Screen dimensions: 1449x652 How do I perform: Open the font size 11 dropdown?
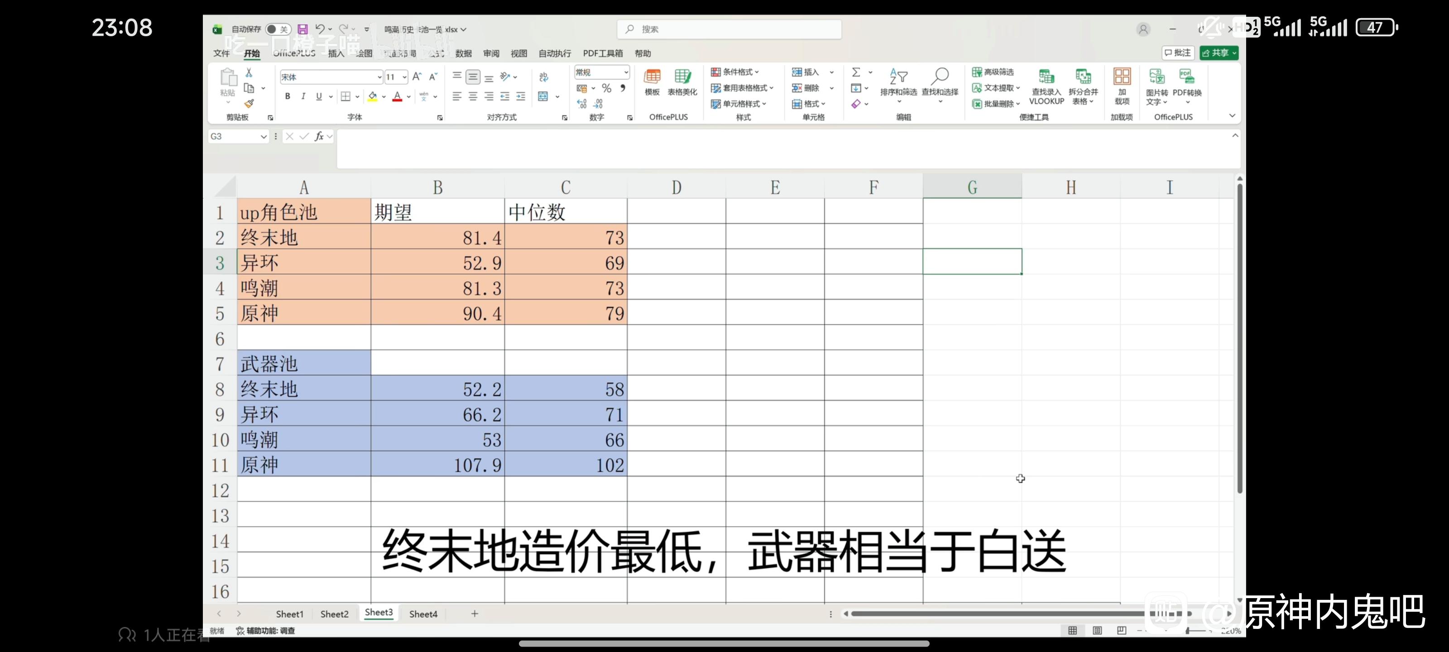(404, 77)
